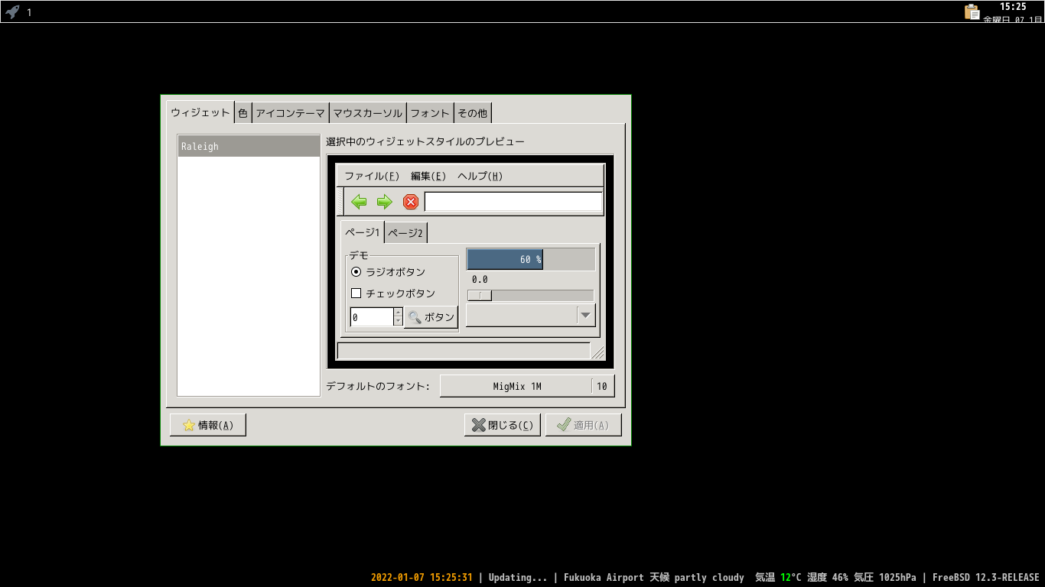Open the rocket launcher icon in top panel
Screen dimensions: 1045x587
coord(12,11)
